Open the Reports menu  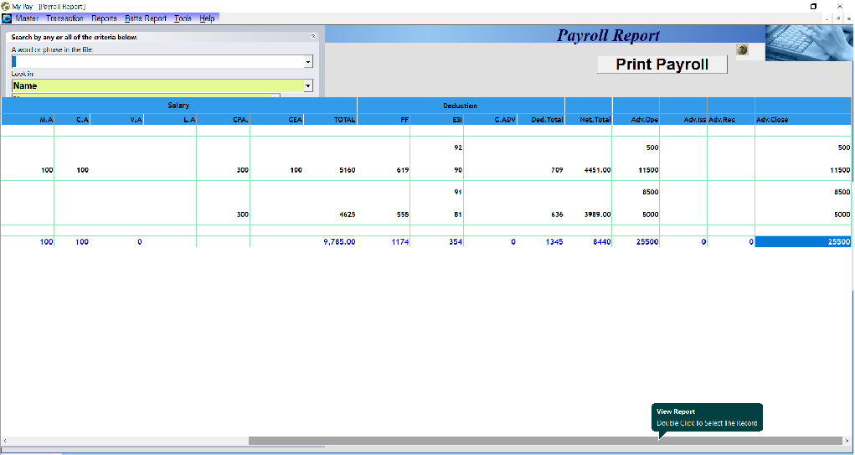click(105, 18)
